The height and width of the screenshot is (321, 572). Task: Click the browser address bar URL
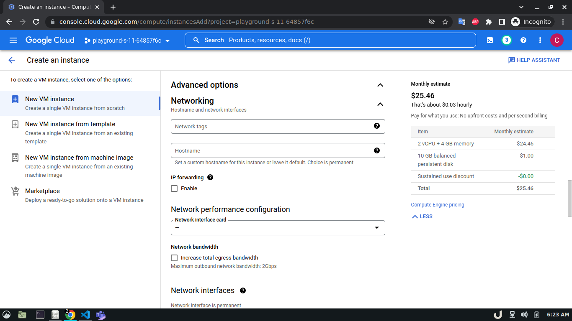click(x=187, y=22)
